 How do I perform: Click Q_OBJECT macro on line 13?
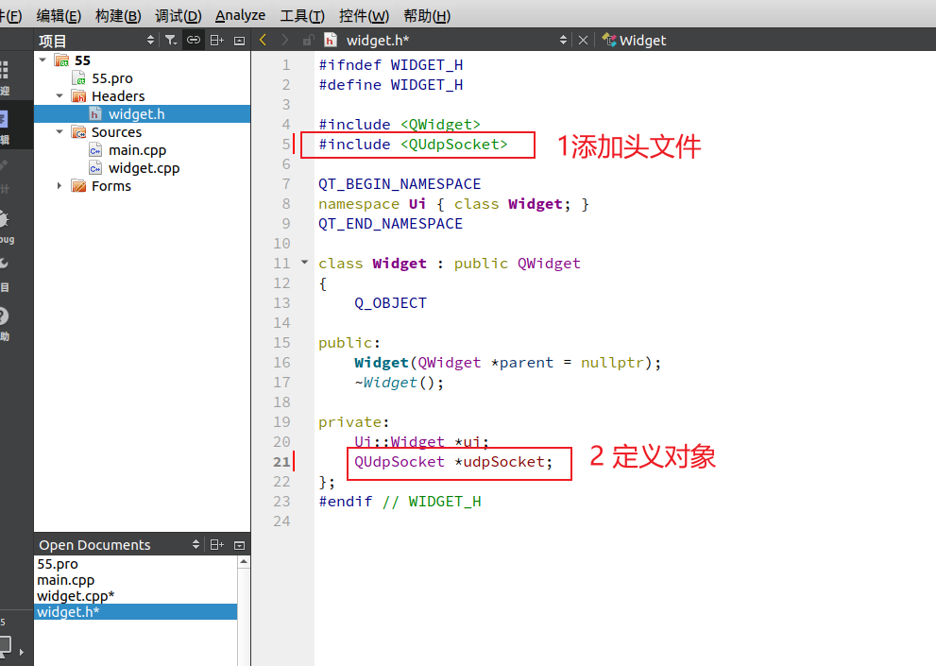390,303
